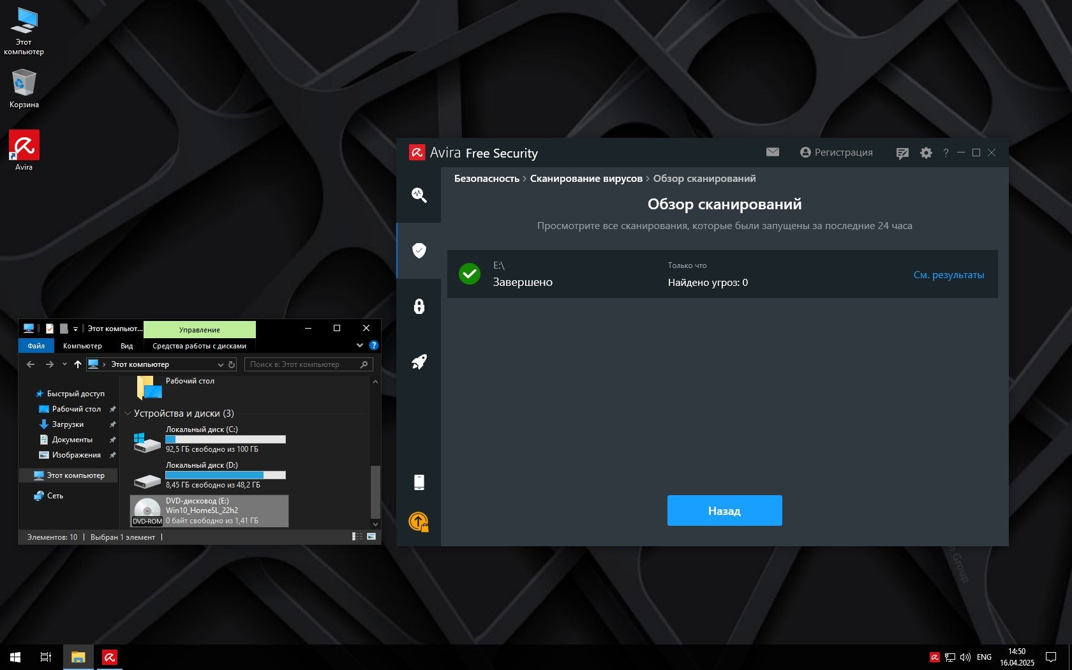Image resolution: width=1072 pixels, height=670 pixels.
Task: Unpin Документы from quick access
Action: (x=113, y=440)
